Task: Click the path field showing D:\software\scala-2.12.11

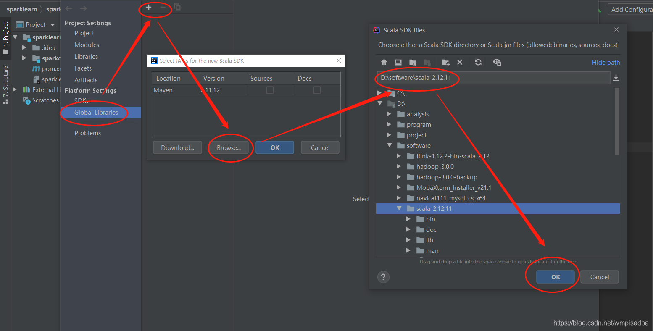Action: pyautogui.click(x=493, y=78)
